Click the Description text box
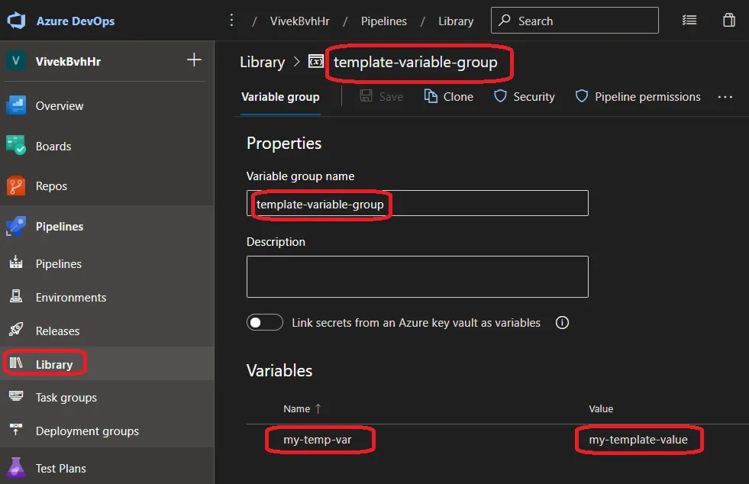 point(417,276)
